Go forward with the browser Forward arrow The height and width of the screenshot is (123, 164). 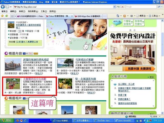pyautogui.click(x=7, y=7)
